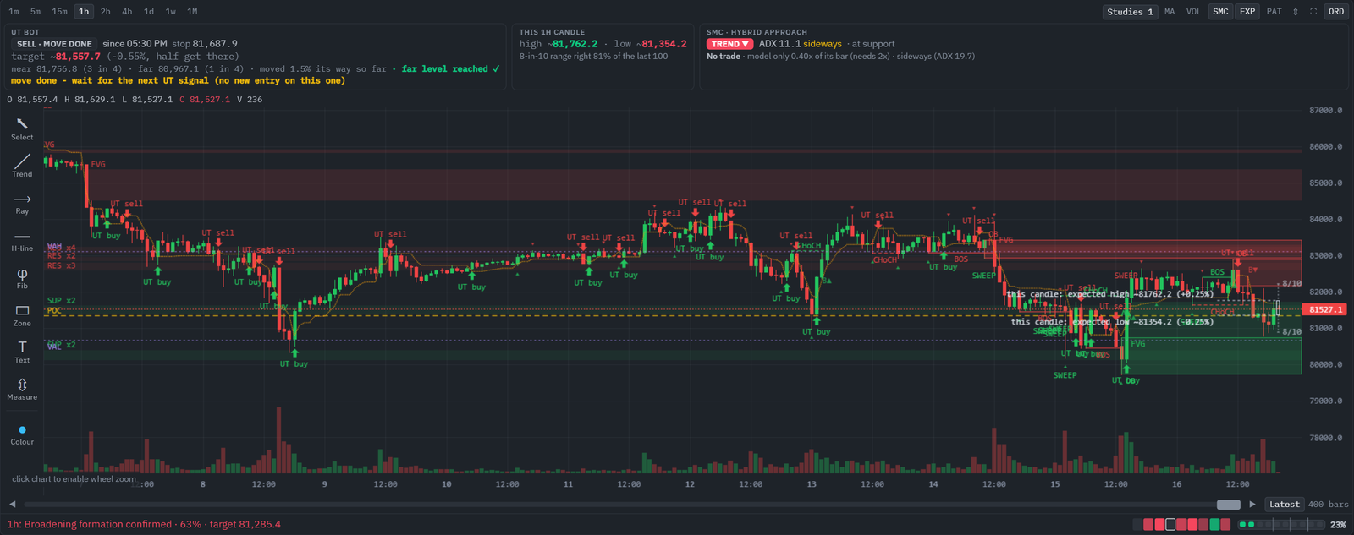
Task: Click the date 13 on time axis
Action: point(812,484)
